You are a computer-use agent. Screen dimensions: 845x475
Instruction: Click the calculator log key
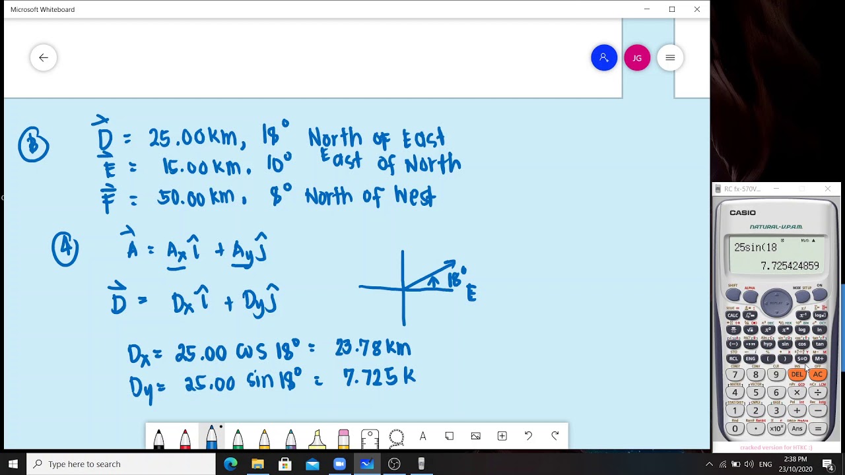802,329
